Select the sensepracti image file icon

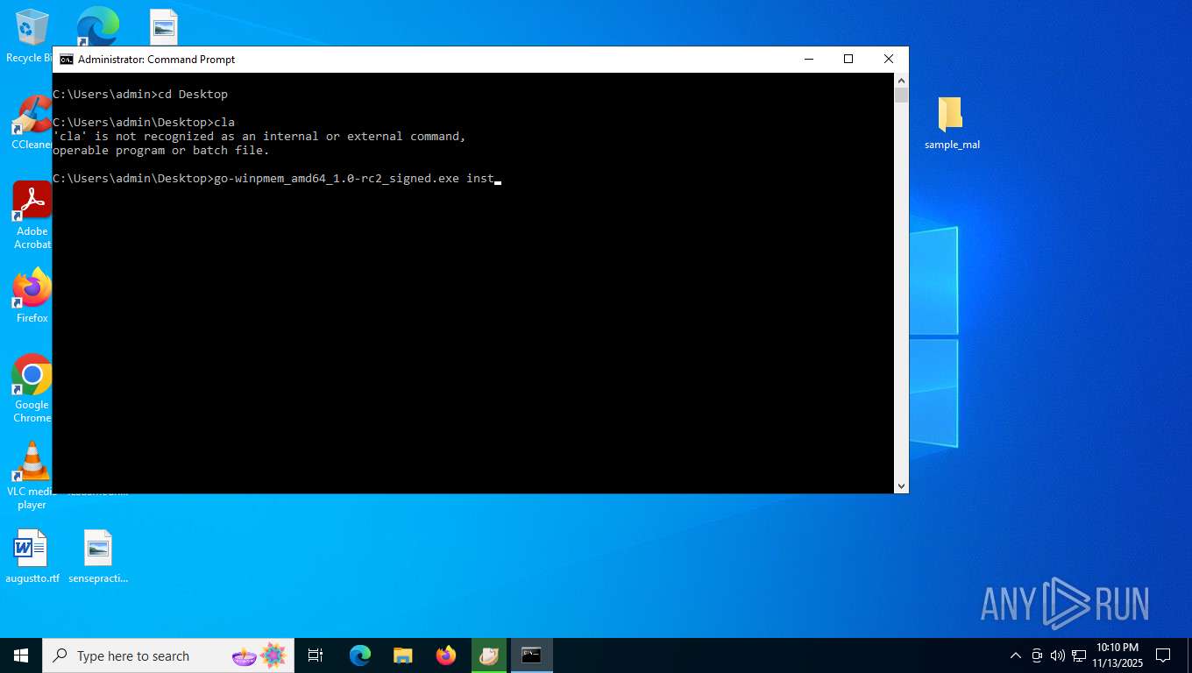click(x=98, y=556)
